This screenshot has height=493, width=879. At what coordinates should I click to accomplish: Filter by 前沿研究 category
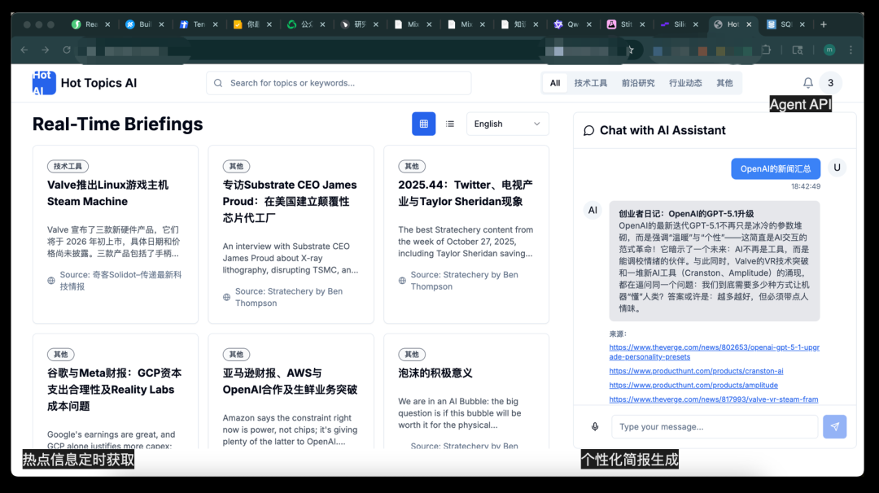tap(638, 83)
